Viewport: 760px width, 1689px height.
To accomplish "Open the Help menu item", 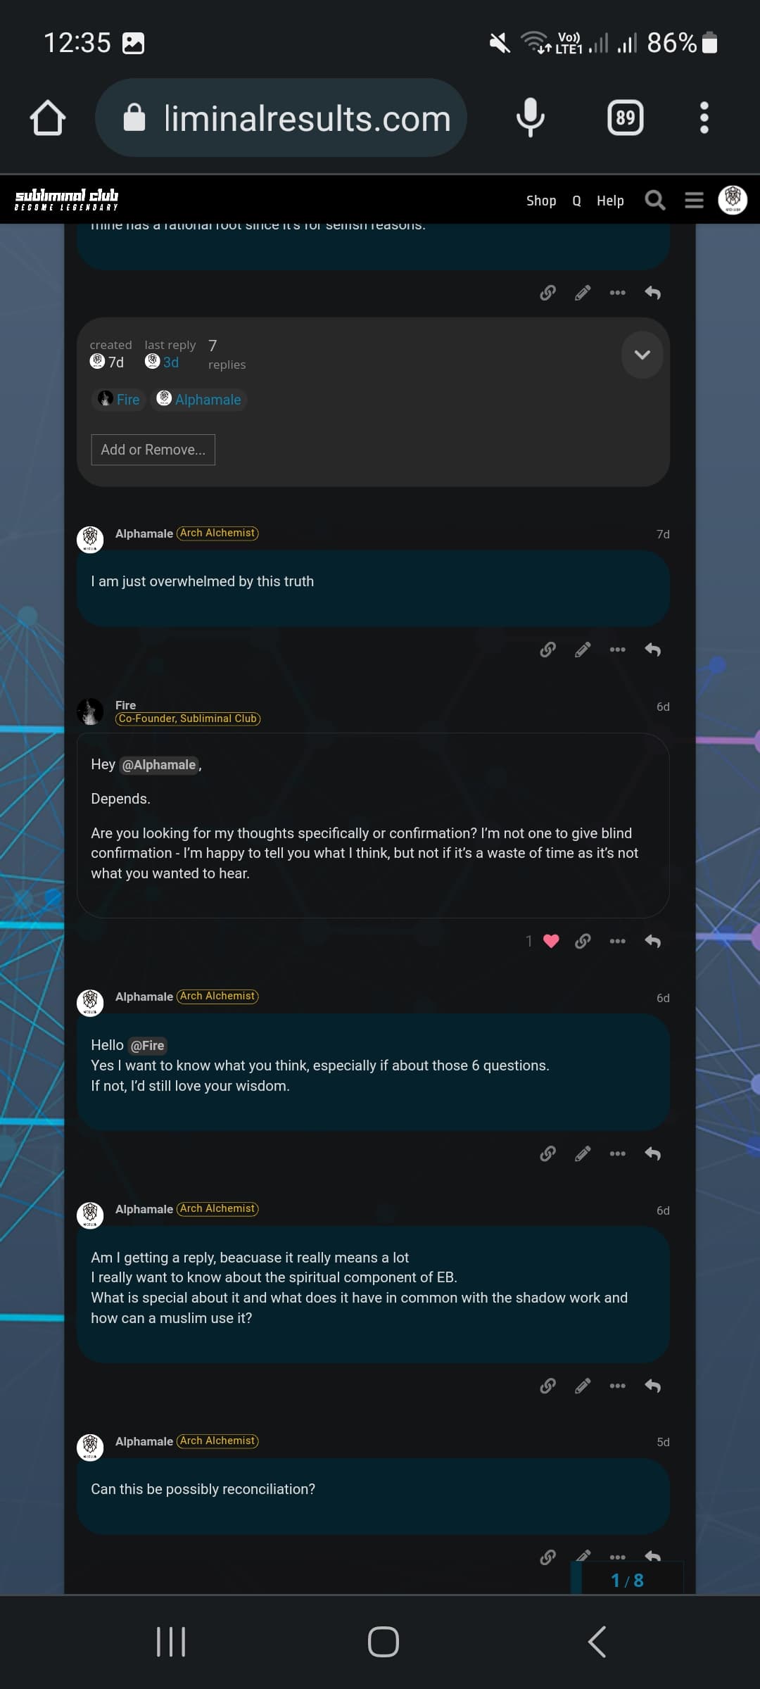I will click(x=610, y=201).
